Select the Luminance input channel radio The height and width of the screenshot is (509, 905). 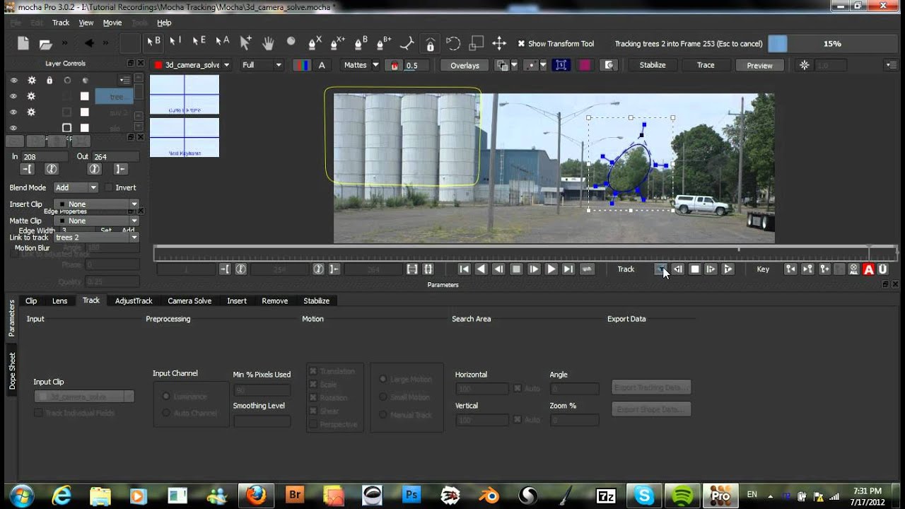pos(167,397)
